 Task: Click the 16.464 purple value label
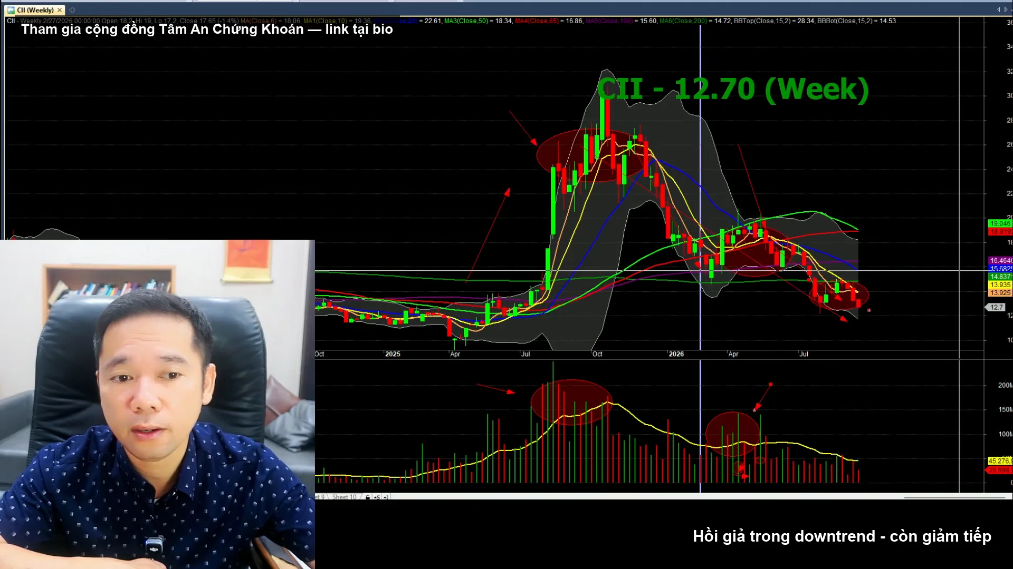click(x=1000, y=260)
